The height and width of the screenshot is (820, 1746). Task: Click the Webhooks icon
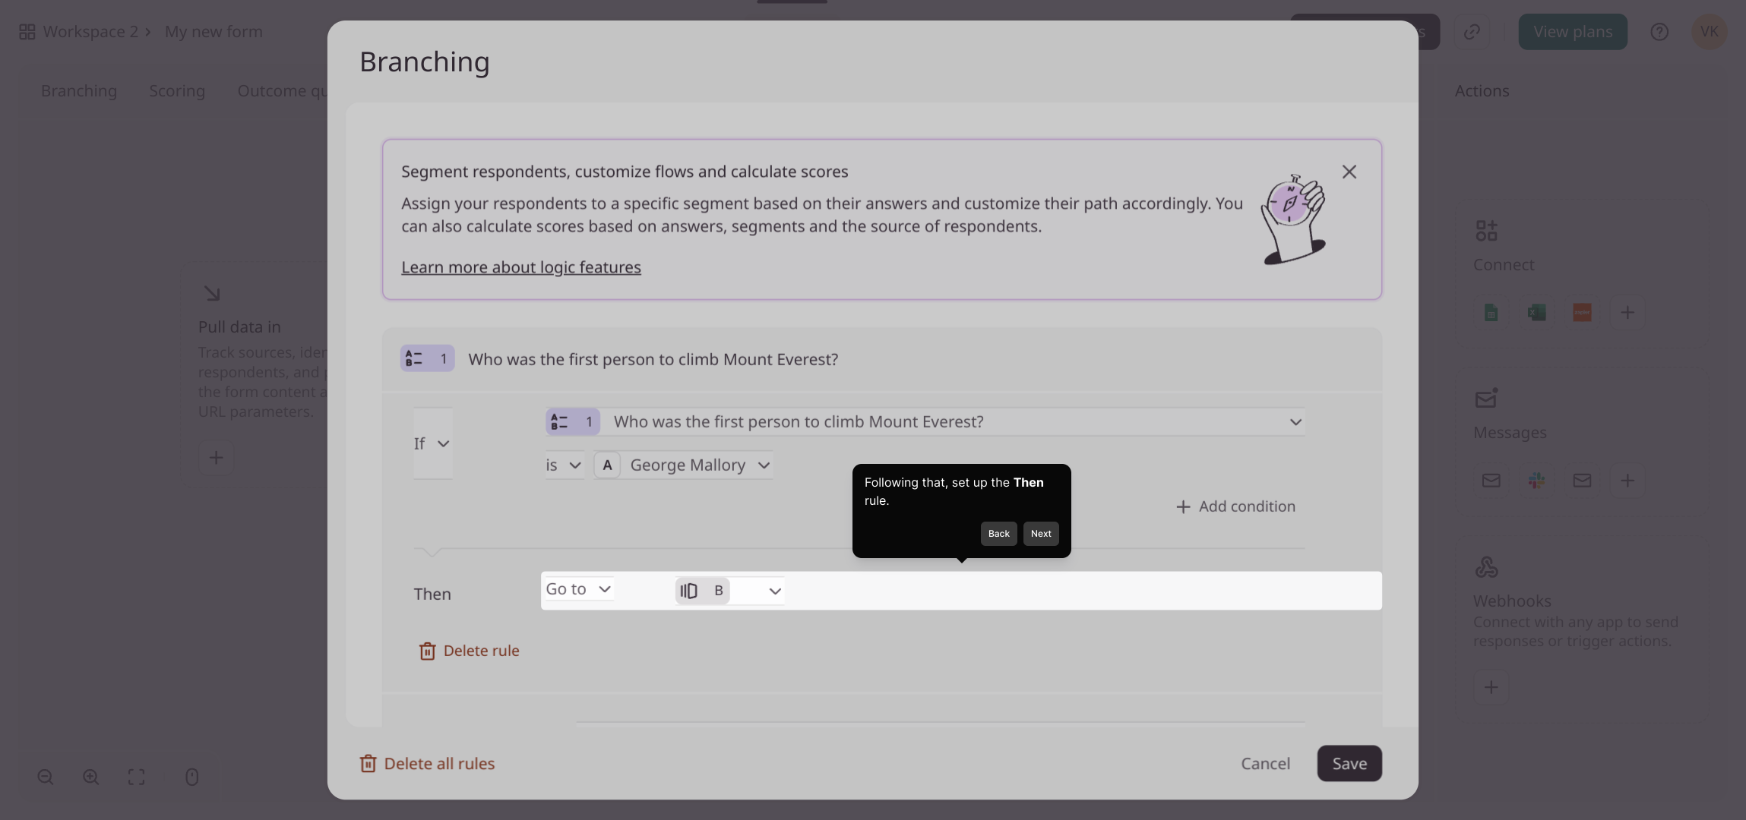pyautogui.click(x=1486, y=567)
